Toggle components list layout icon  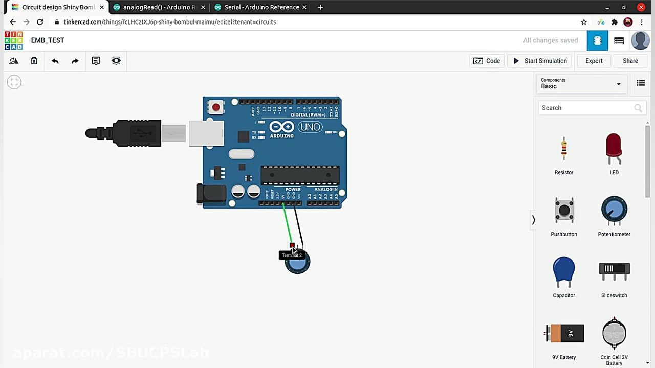(x=641, y=83)
